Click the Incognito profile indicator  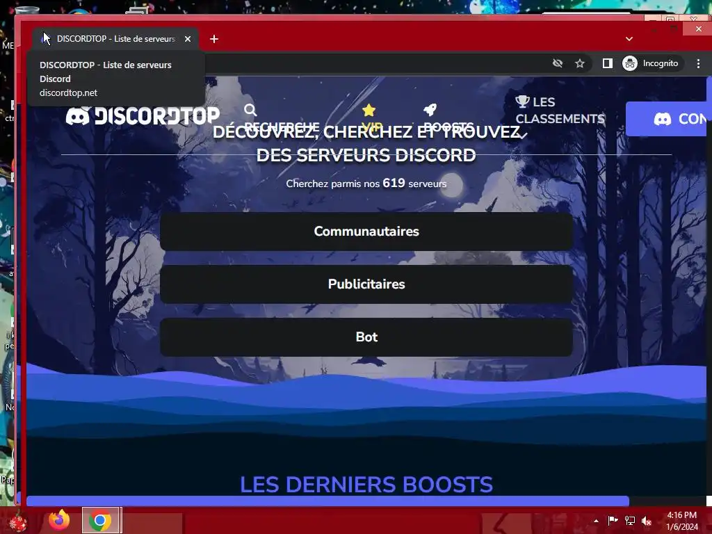[x=651, y=63]
